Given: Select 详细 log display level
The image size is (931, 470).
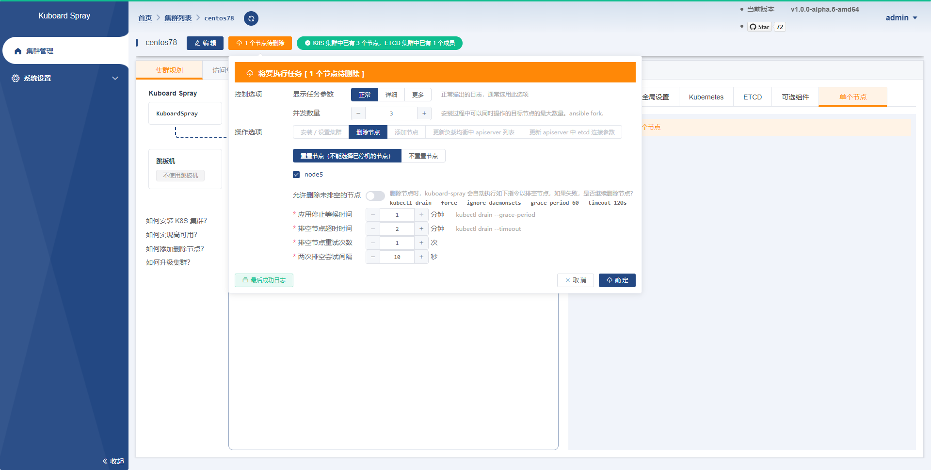Looking at the screenshot, I should (x=391, y=95).
